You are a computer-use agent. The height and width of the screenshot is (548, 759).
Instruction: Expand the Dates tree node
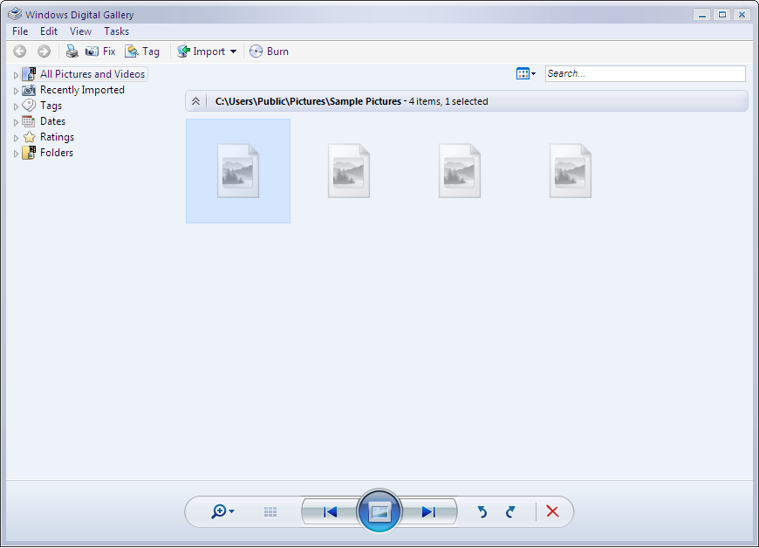16,122
